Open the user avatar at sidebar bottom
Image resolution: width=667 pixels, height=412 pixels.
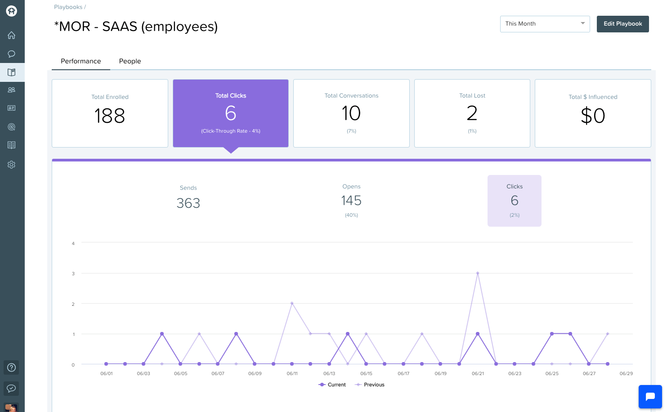(x=12, y=408)
